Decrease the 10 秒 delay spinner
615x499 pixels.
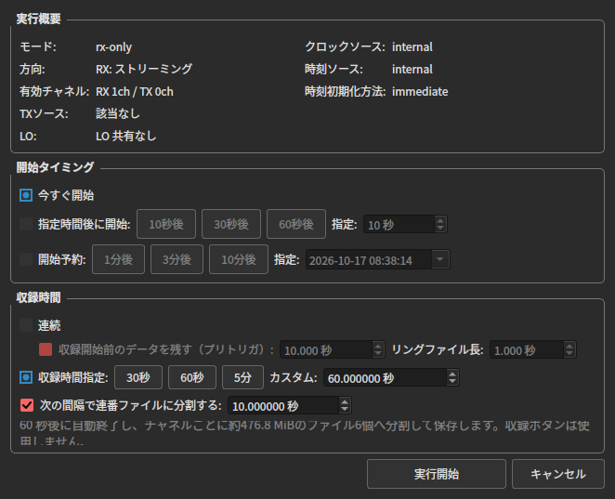(x=440, y=229)
